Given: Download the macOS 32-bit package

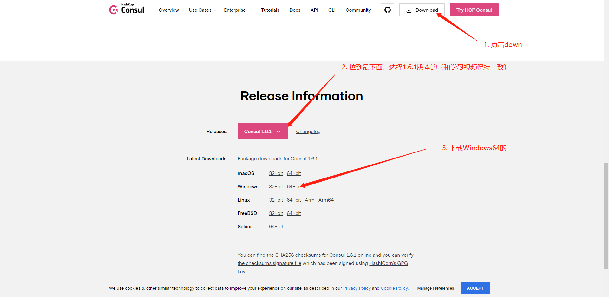Looking at the screenshot, I should pos(276,173).
